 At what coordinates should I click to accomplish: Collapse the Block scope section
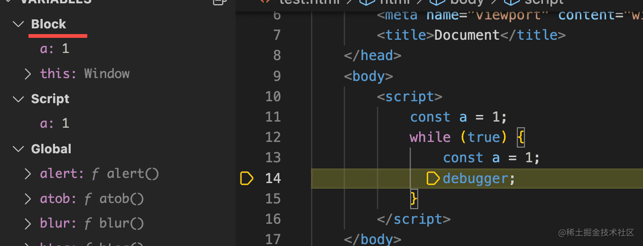(x=18, y=24)
